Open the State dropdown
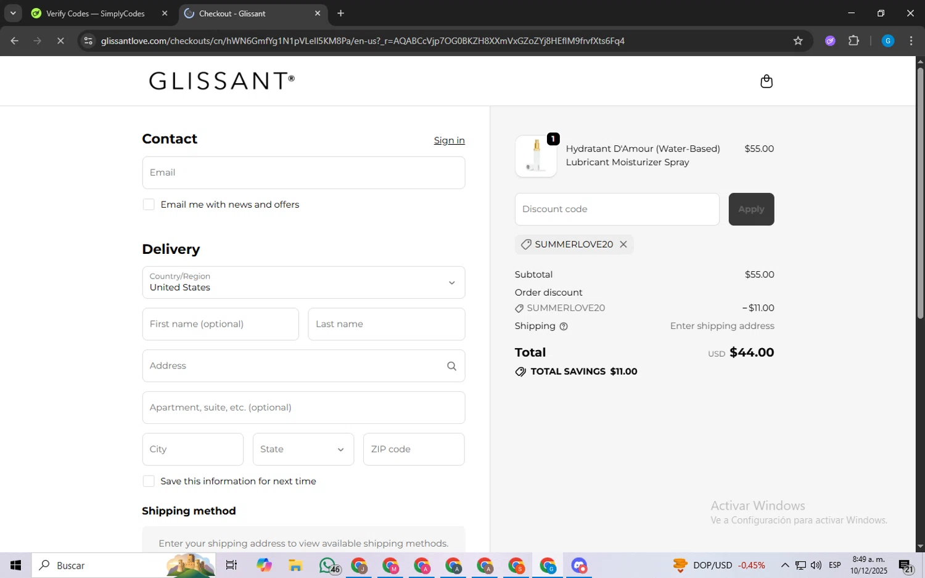 [x=303, y=449]
